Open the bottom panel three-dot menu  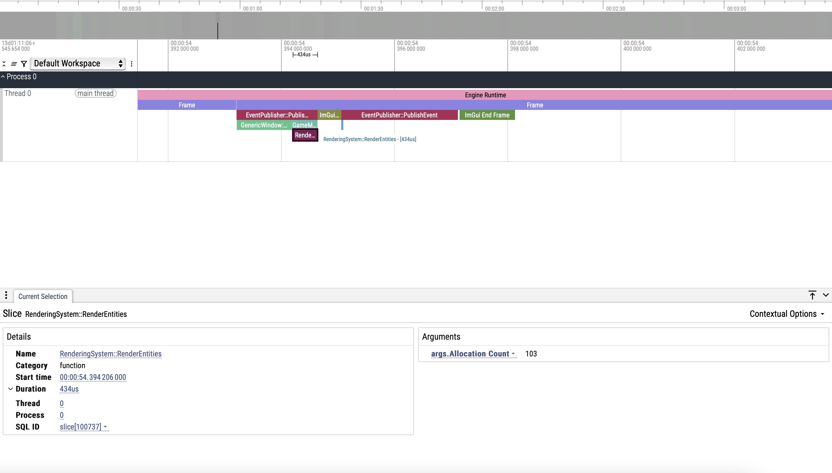tap(6, 296)
